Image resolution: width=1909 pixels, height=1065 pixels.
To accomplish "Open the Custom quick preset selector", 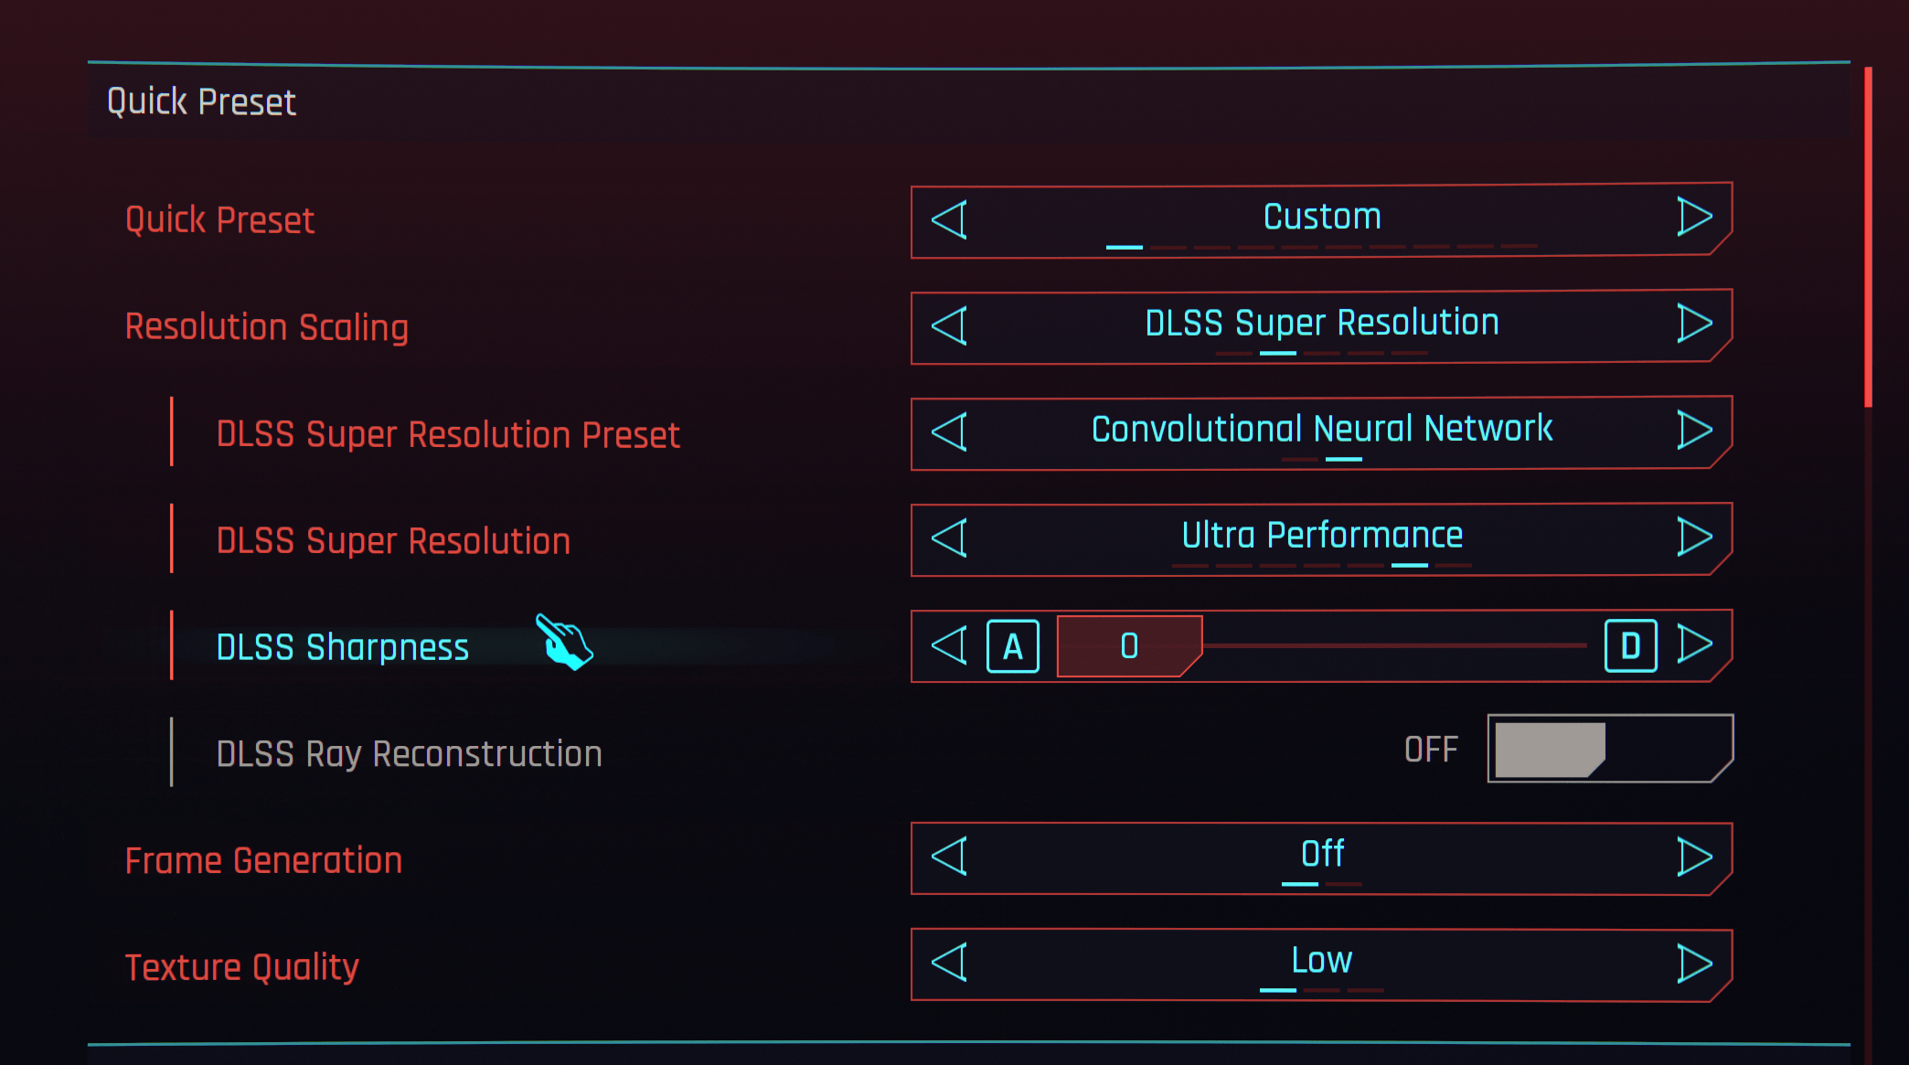I will [1321, 218].
